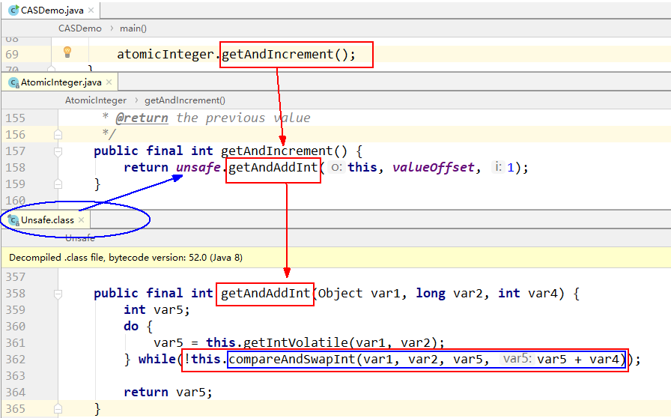671x418 pixels.
Task: Switch to the CASDemo.java tab
Action: coord(52,10)
